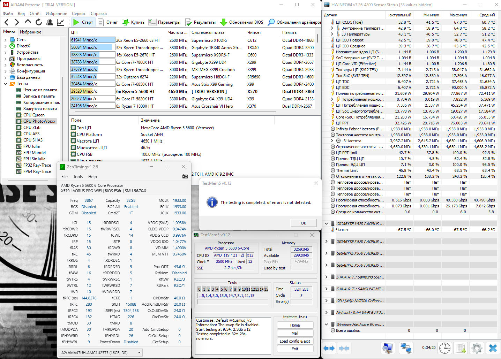The height and width of the screenshot is (359, 501).
Task: Open Результаты in the AIDA64 toolbar
Action: coord(201,22)
